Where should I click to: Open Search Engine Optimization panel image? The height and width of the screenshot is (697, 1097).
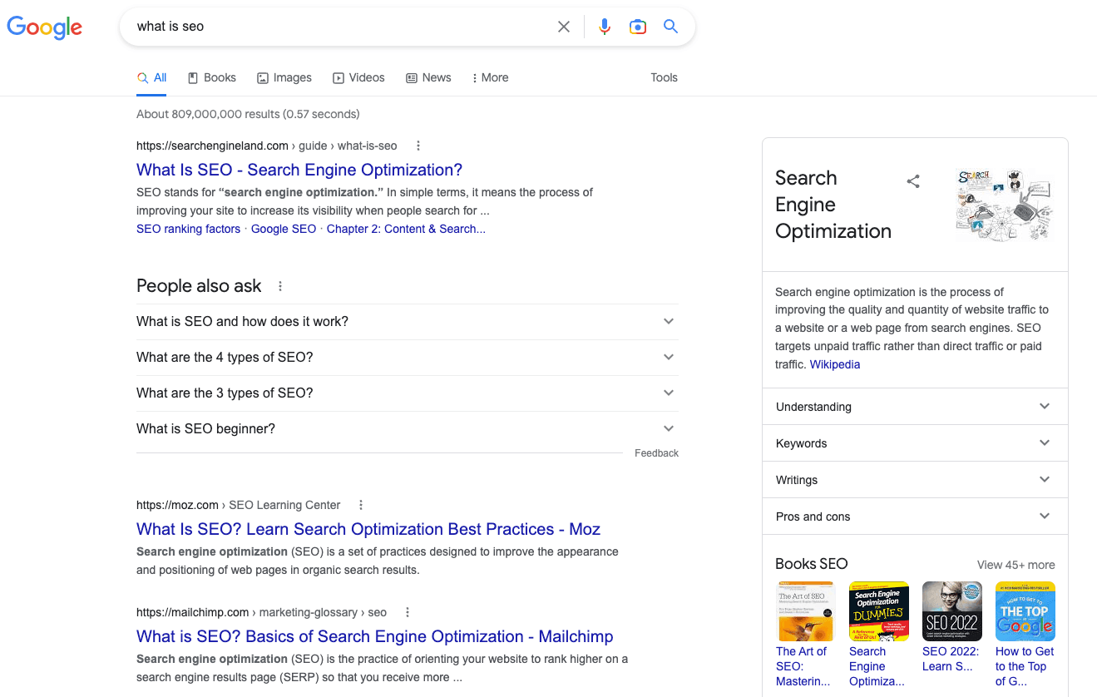[x=1005, y=206]
